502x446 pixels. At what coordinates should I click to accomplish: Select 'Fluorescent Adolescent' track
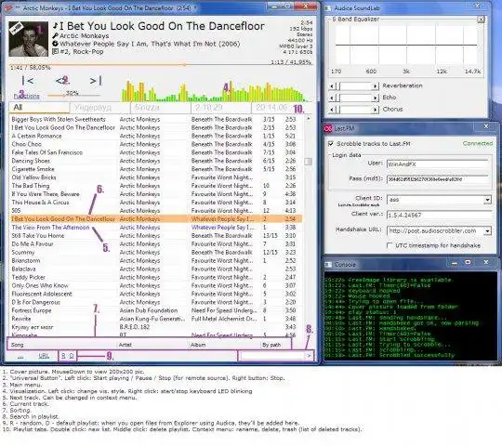coord(156,294)
